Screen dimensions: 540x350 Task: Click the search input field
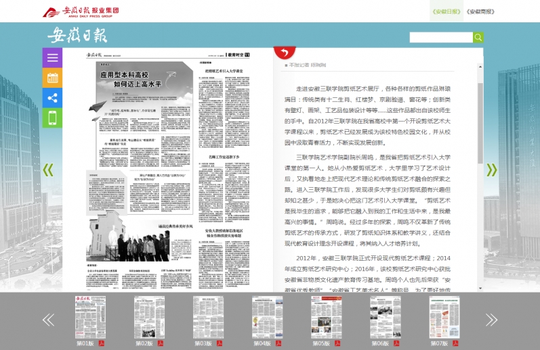440,38
